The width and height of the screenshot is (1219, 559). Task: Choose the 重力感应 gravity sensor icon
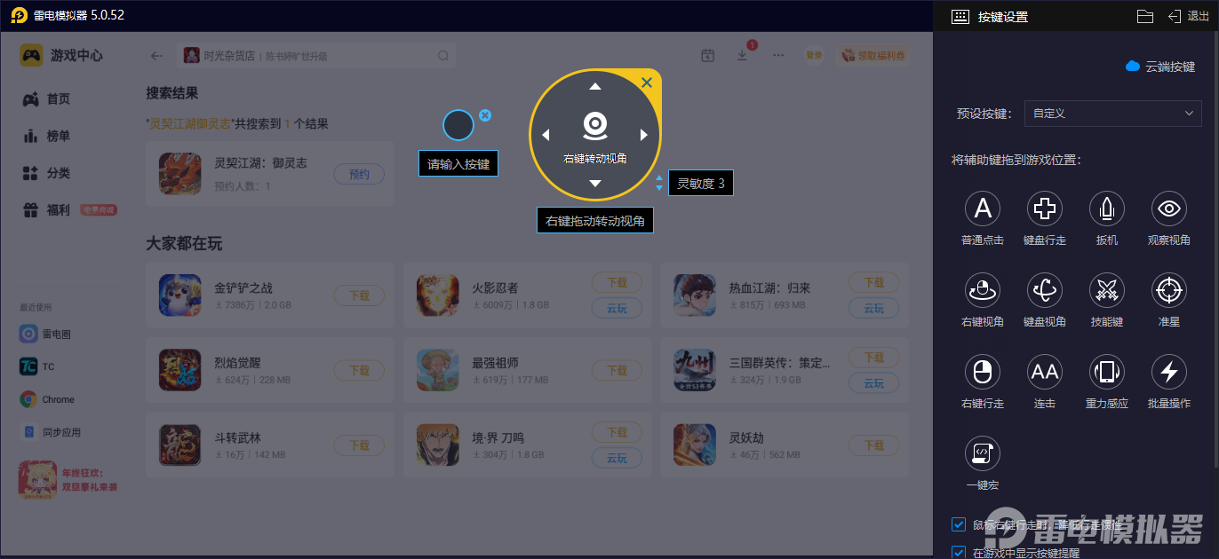tap(1107, 372)
